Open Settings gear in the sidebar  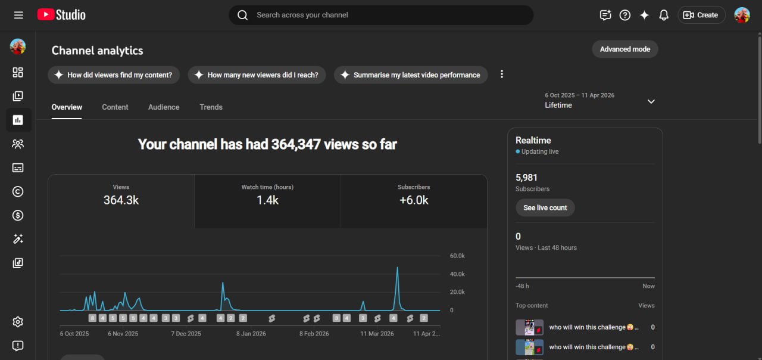click(18, 322)
